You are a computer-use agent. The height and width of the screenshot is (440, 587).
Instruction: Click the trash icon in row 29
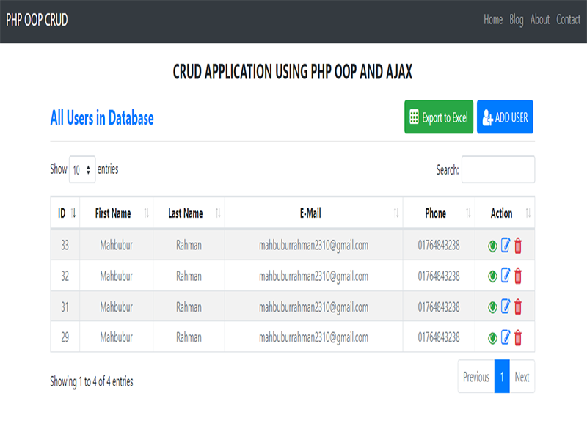tap(518, 337)
